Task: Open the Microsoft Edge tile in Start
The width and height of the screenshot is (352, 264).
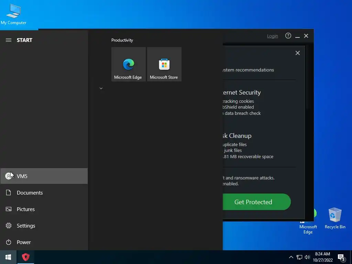Action: pos(129,64)
